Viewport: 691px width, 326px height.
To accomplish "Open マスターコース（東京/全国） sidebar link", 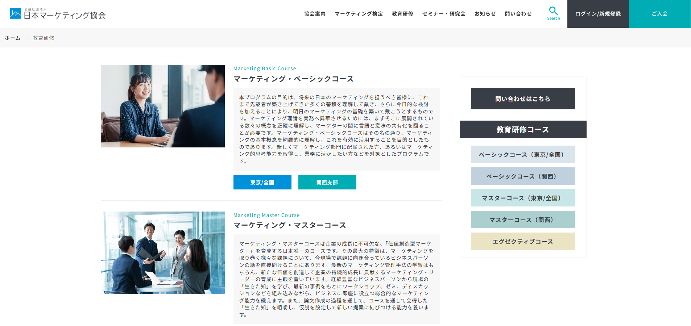I will (523, 198).
